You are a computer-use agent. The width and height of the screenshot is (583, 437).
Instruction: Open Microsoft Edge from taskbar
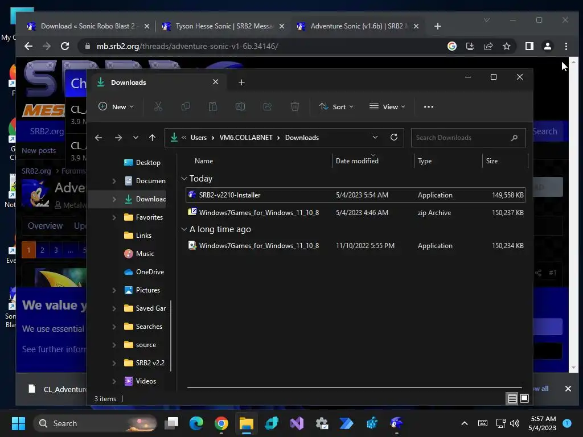[196, 423]
